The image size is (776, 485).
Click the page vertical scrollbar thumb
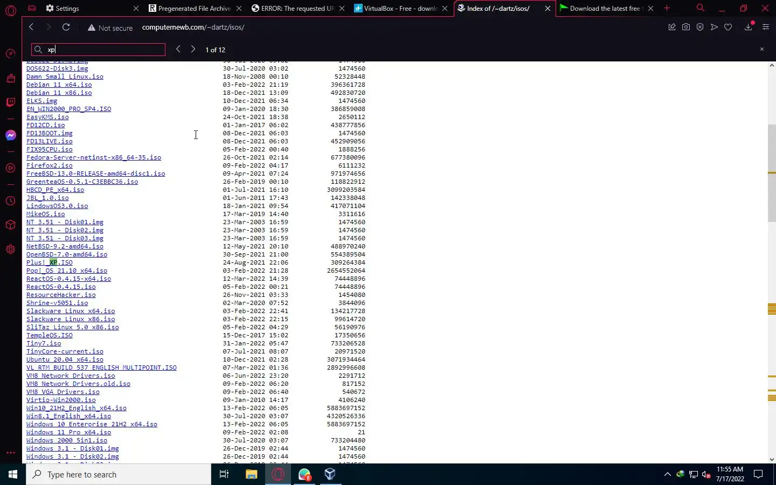click(x=772, y=173)
